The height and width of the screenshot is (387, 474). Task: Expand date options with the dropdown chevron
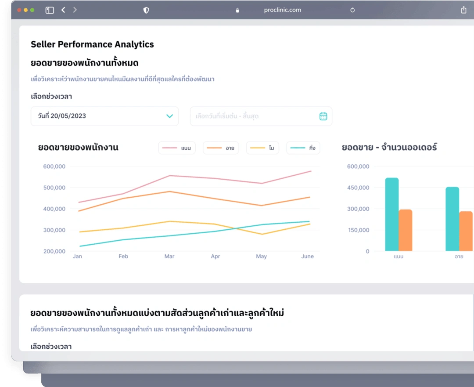(x=170, y=116)
